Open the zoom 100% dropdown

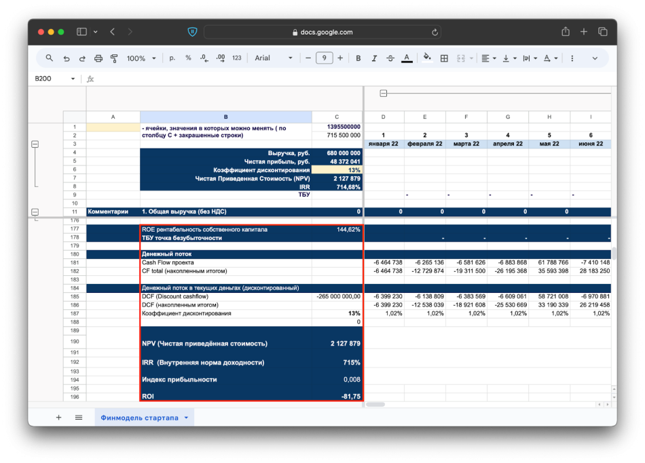(140, 58)
